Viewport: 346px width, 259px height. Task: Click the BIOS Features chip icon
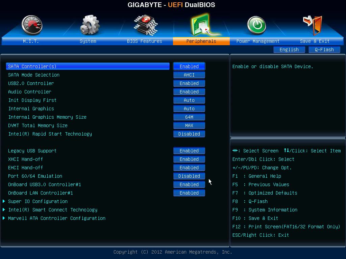pyautogui.click(x=146, y=25)
